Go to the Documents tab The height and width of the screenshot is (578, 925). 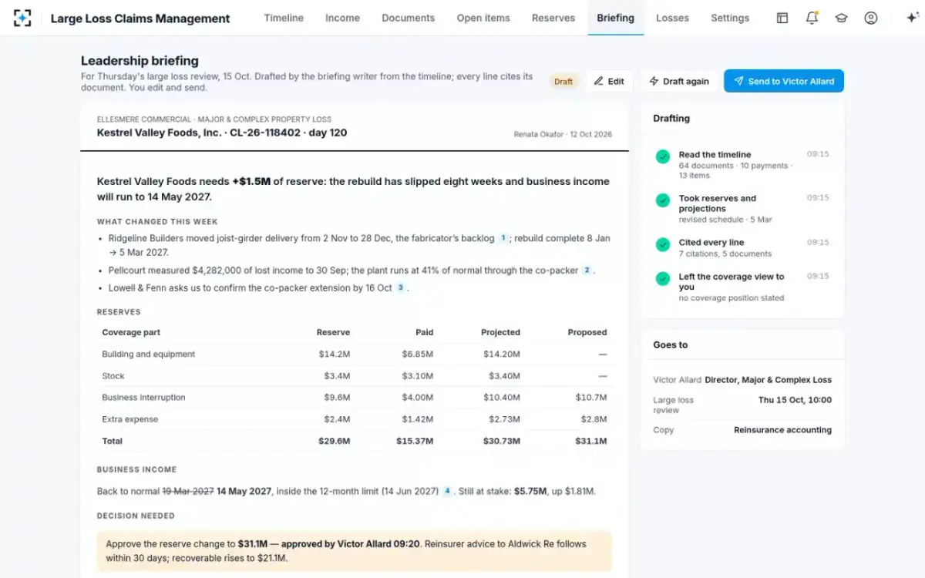coord(409,18)
